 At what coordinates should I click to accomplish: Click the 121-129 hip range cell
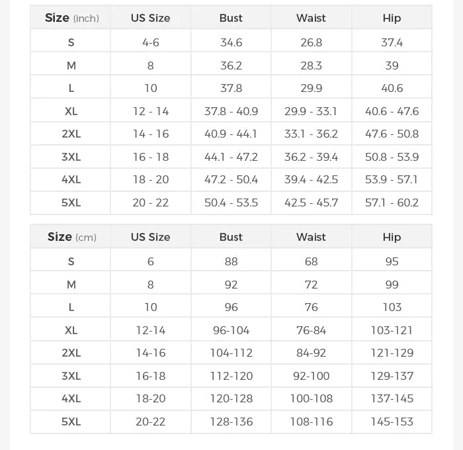tap(392, 353)
